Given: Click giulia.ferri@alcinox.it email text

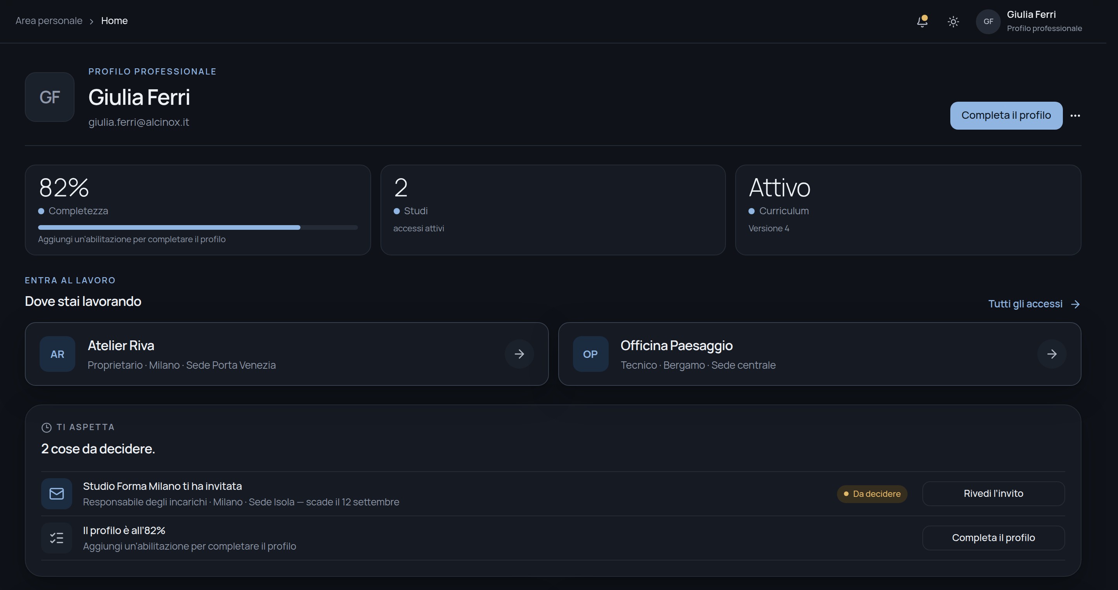Looking at the screenshot, I should click(139, 122).
